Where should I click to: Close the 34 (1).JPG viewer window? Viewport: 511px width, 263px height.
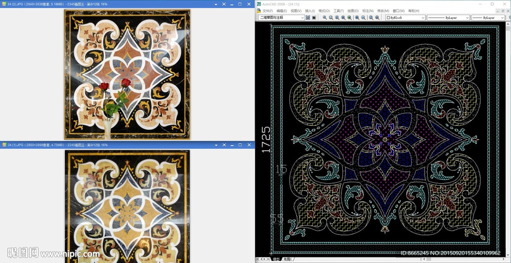click(249, 145)
